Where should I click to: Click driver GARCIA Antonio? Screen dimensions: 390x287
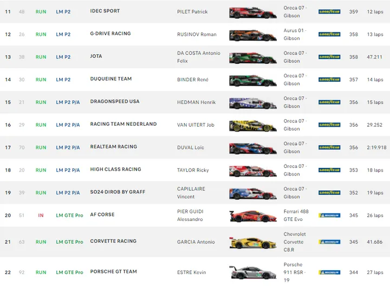tap(196, 242)
